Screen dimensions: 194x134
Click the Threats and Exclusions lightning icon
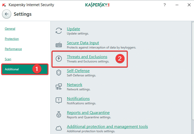[59, 59]
